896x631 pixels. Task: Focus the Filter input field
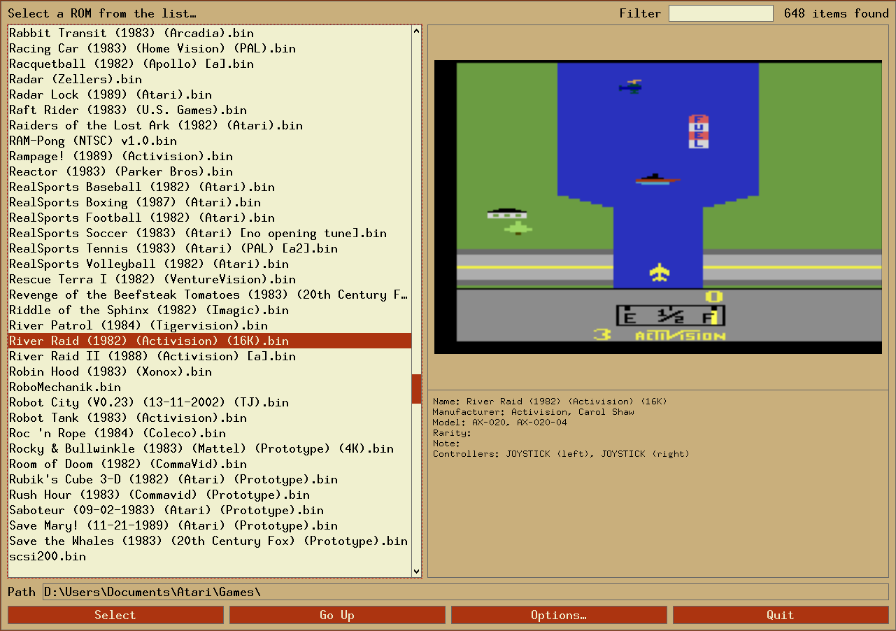pos(721,13)
